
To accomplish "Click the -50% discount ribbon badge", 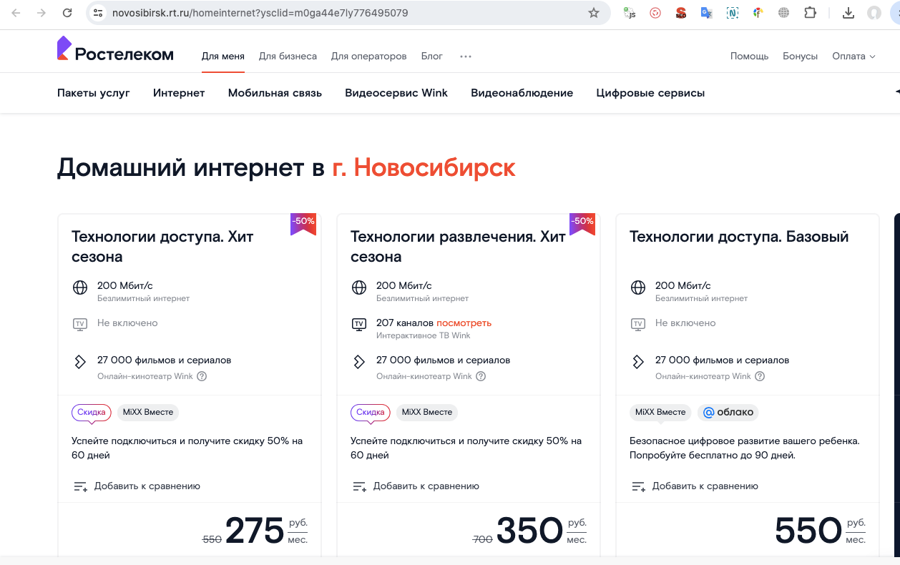I will click(x=303, y=223).
